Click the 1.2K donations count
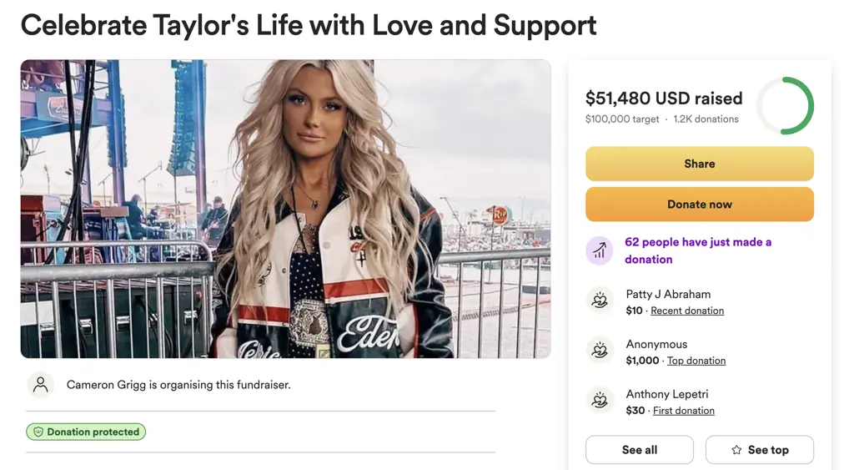The width and height of the screenshot is (854, 470). (x=706, y=119)
